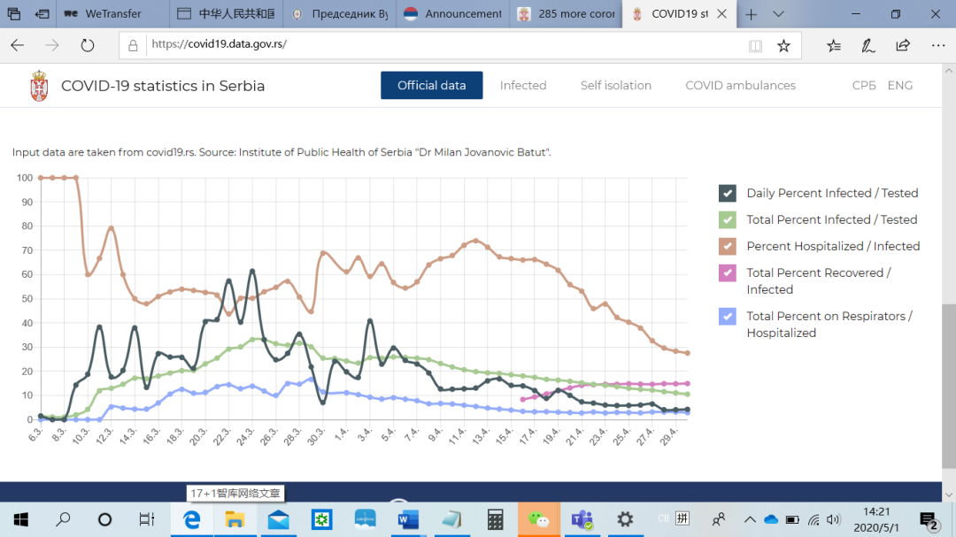Screen dimensions: 956x537
Task: Click the page vertical scrollbar thumb
Action: (949, 387)
